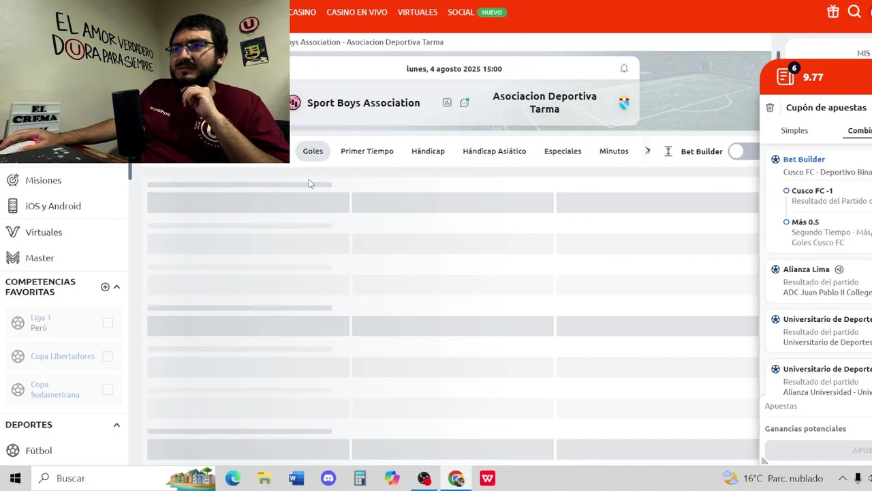The width and height of the screenshot is (872, 491).
Task: Toggle the Bet Builder switch on
Action: tap(743, 151)
